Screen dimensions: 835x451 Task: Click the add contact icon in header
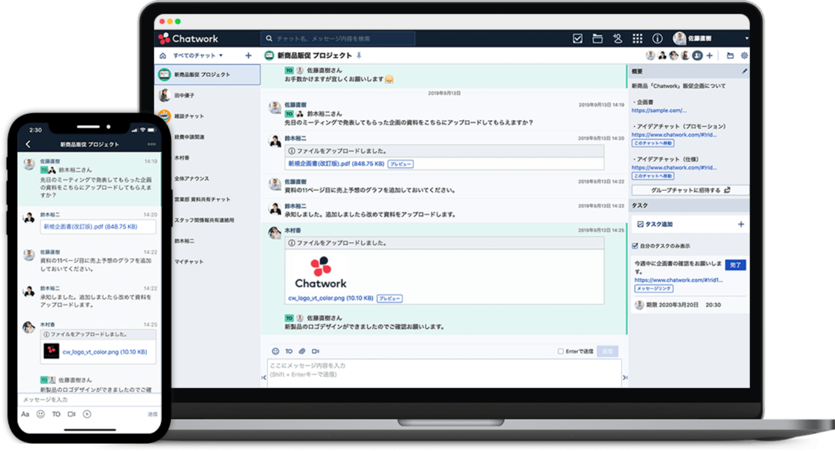coord(617,38)
